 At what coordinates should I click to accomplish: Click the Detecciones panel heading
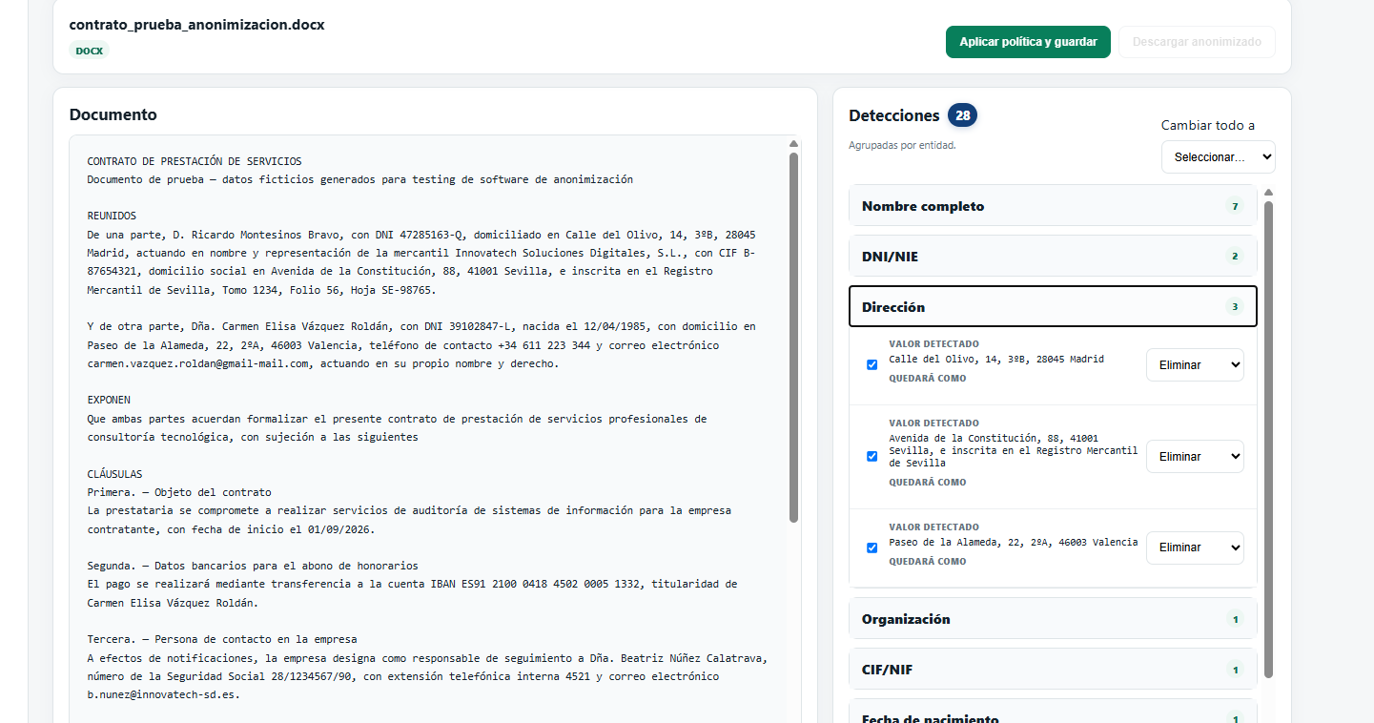[894, 115]
